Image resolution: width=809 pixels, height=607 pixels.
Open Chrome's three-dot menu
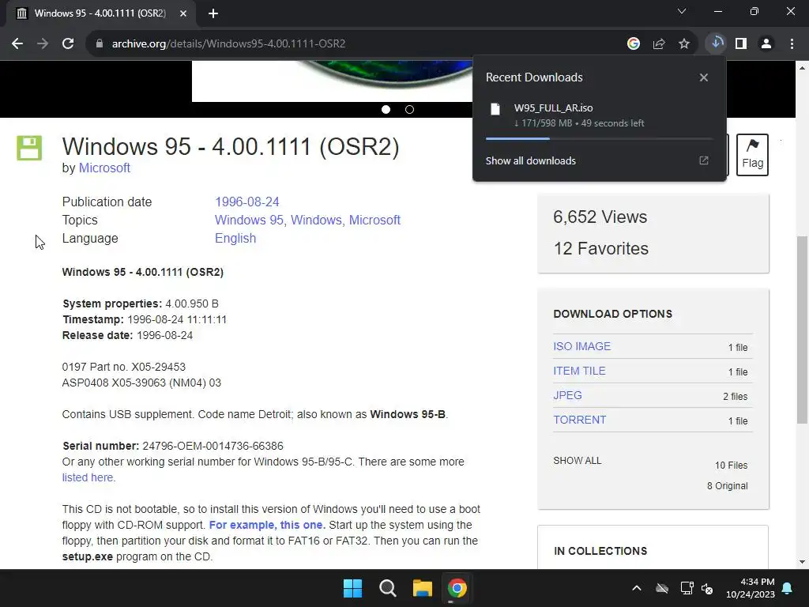coord(792,43)
